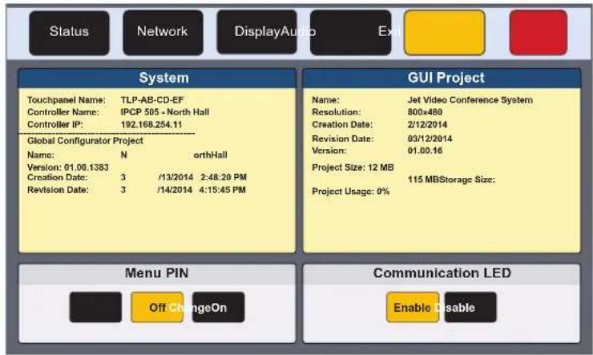Select touchpanel name TLP-AB-CD-EF
This screenshot has width=593, height=355.
[152, 100]
